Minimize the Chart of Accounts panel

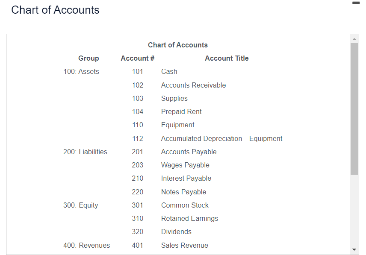click(356, 3)
